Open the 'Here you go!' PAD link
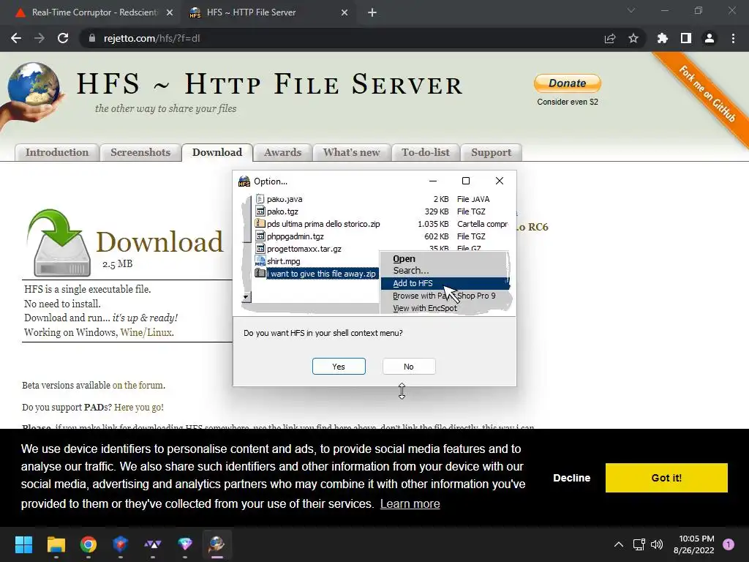 click(x=138, y=407)
